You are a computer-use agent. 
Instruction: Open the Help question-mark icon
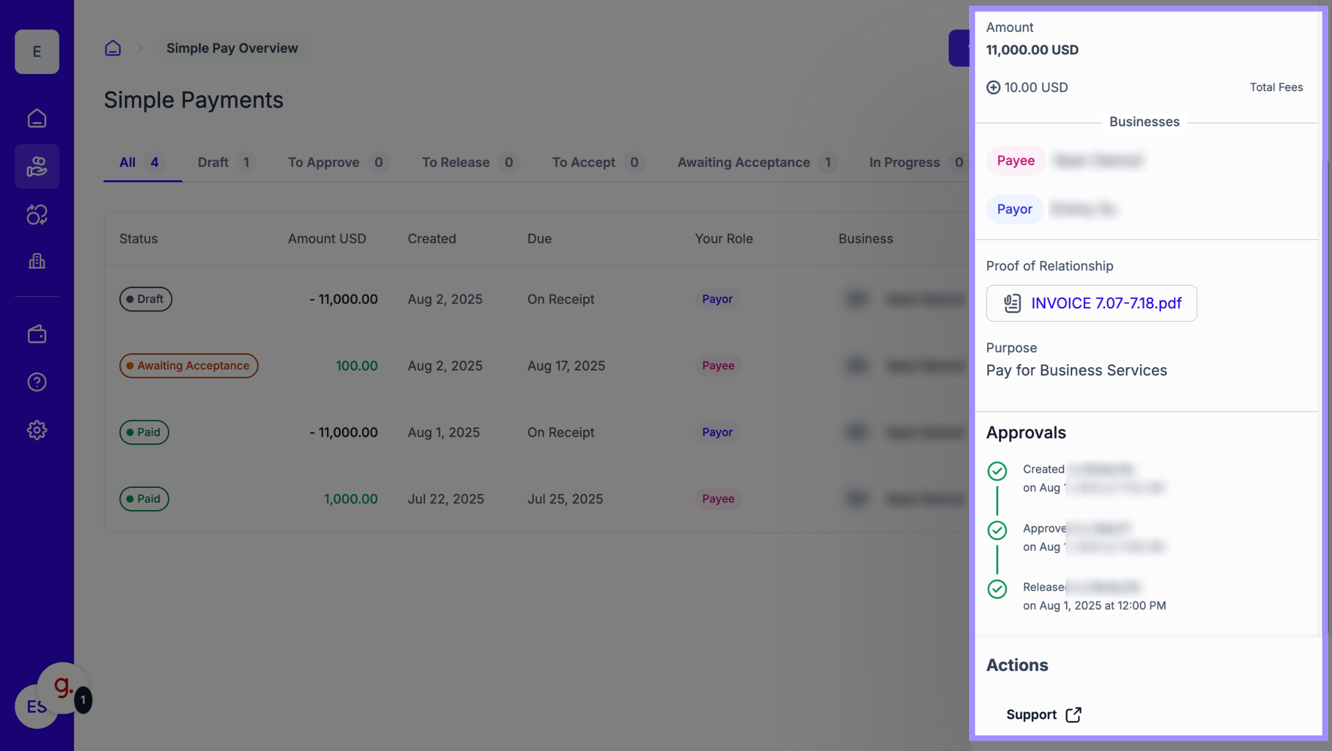coord(37,382)
